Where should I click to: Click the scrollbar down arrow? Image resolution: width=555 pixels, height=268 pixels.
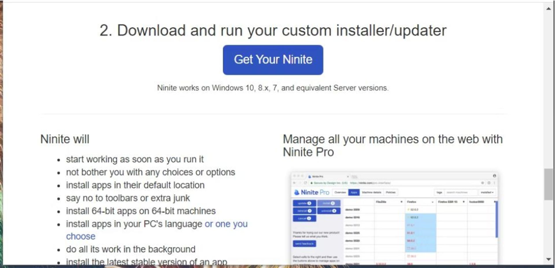[548, 259]
